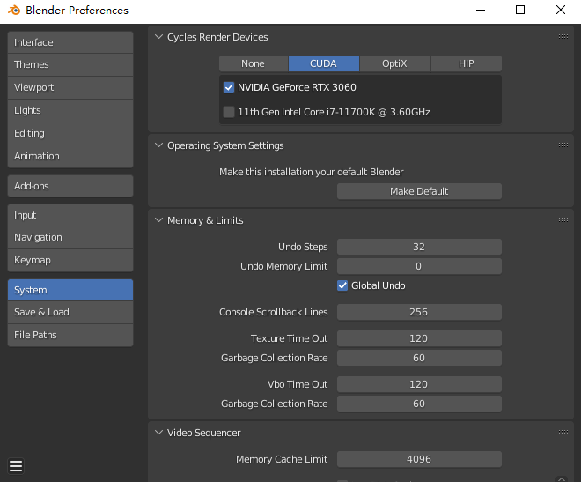Click the Cycles Render Devices panel grip dots
581x482 pixels.
click(563, 37)
